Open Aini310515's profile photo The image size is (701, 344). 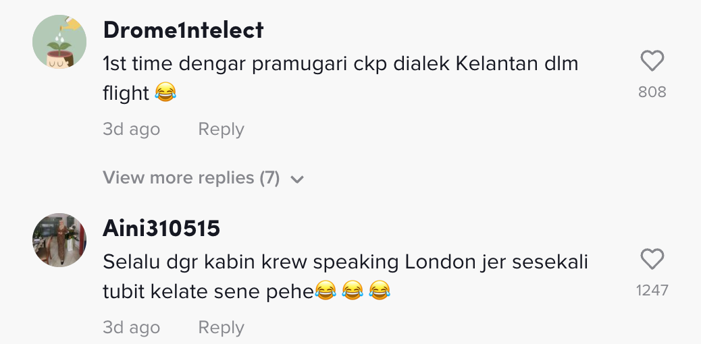(x=59, y=240)
